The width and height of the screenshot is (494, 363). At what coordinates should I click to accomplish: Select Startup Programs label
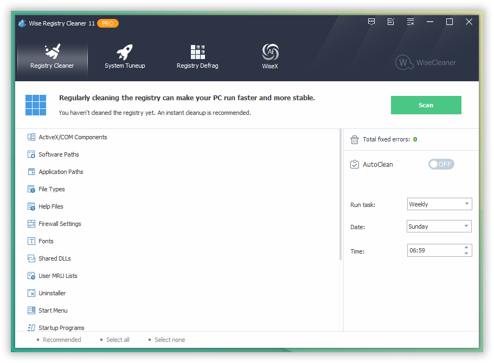tap(61, 328)
